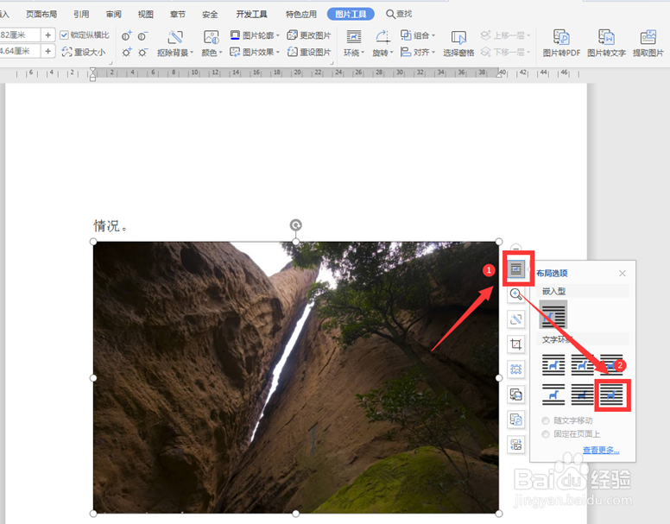Click the dashed-frame picture floating button
This screenshot has height=524, width=670.
click(x=515, y=369)
